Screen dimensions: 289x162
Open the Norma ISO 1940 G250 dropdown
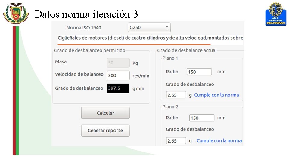tap(149, 28)
